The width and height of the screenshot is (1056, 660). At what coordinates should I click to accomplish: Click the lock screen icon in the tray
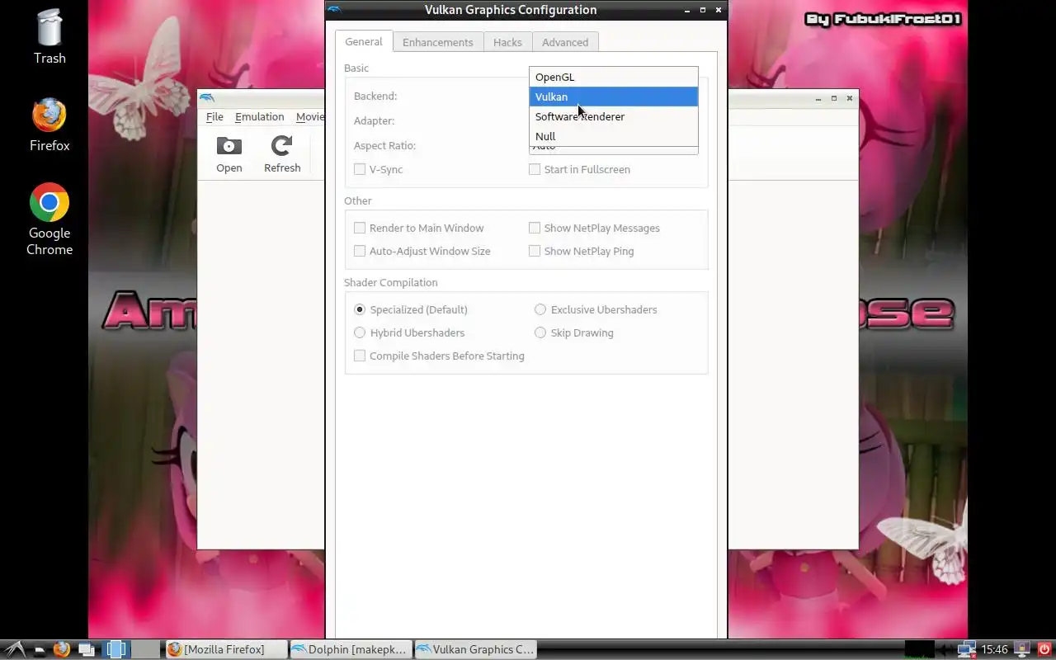[1021, 649]
